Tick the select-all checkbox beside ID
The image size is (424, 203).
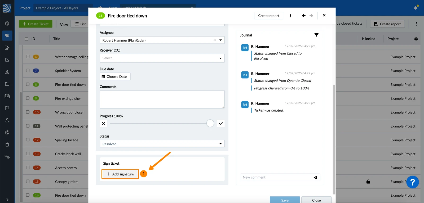coord(26,39)
